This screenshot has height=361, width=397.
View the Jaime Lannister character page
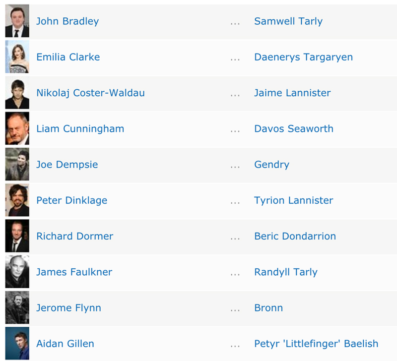(292, 93)
